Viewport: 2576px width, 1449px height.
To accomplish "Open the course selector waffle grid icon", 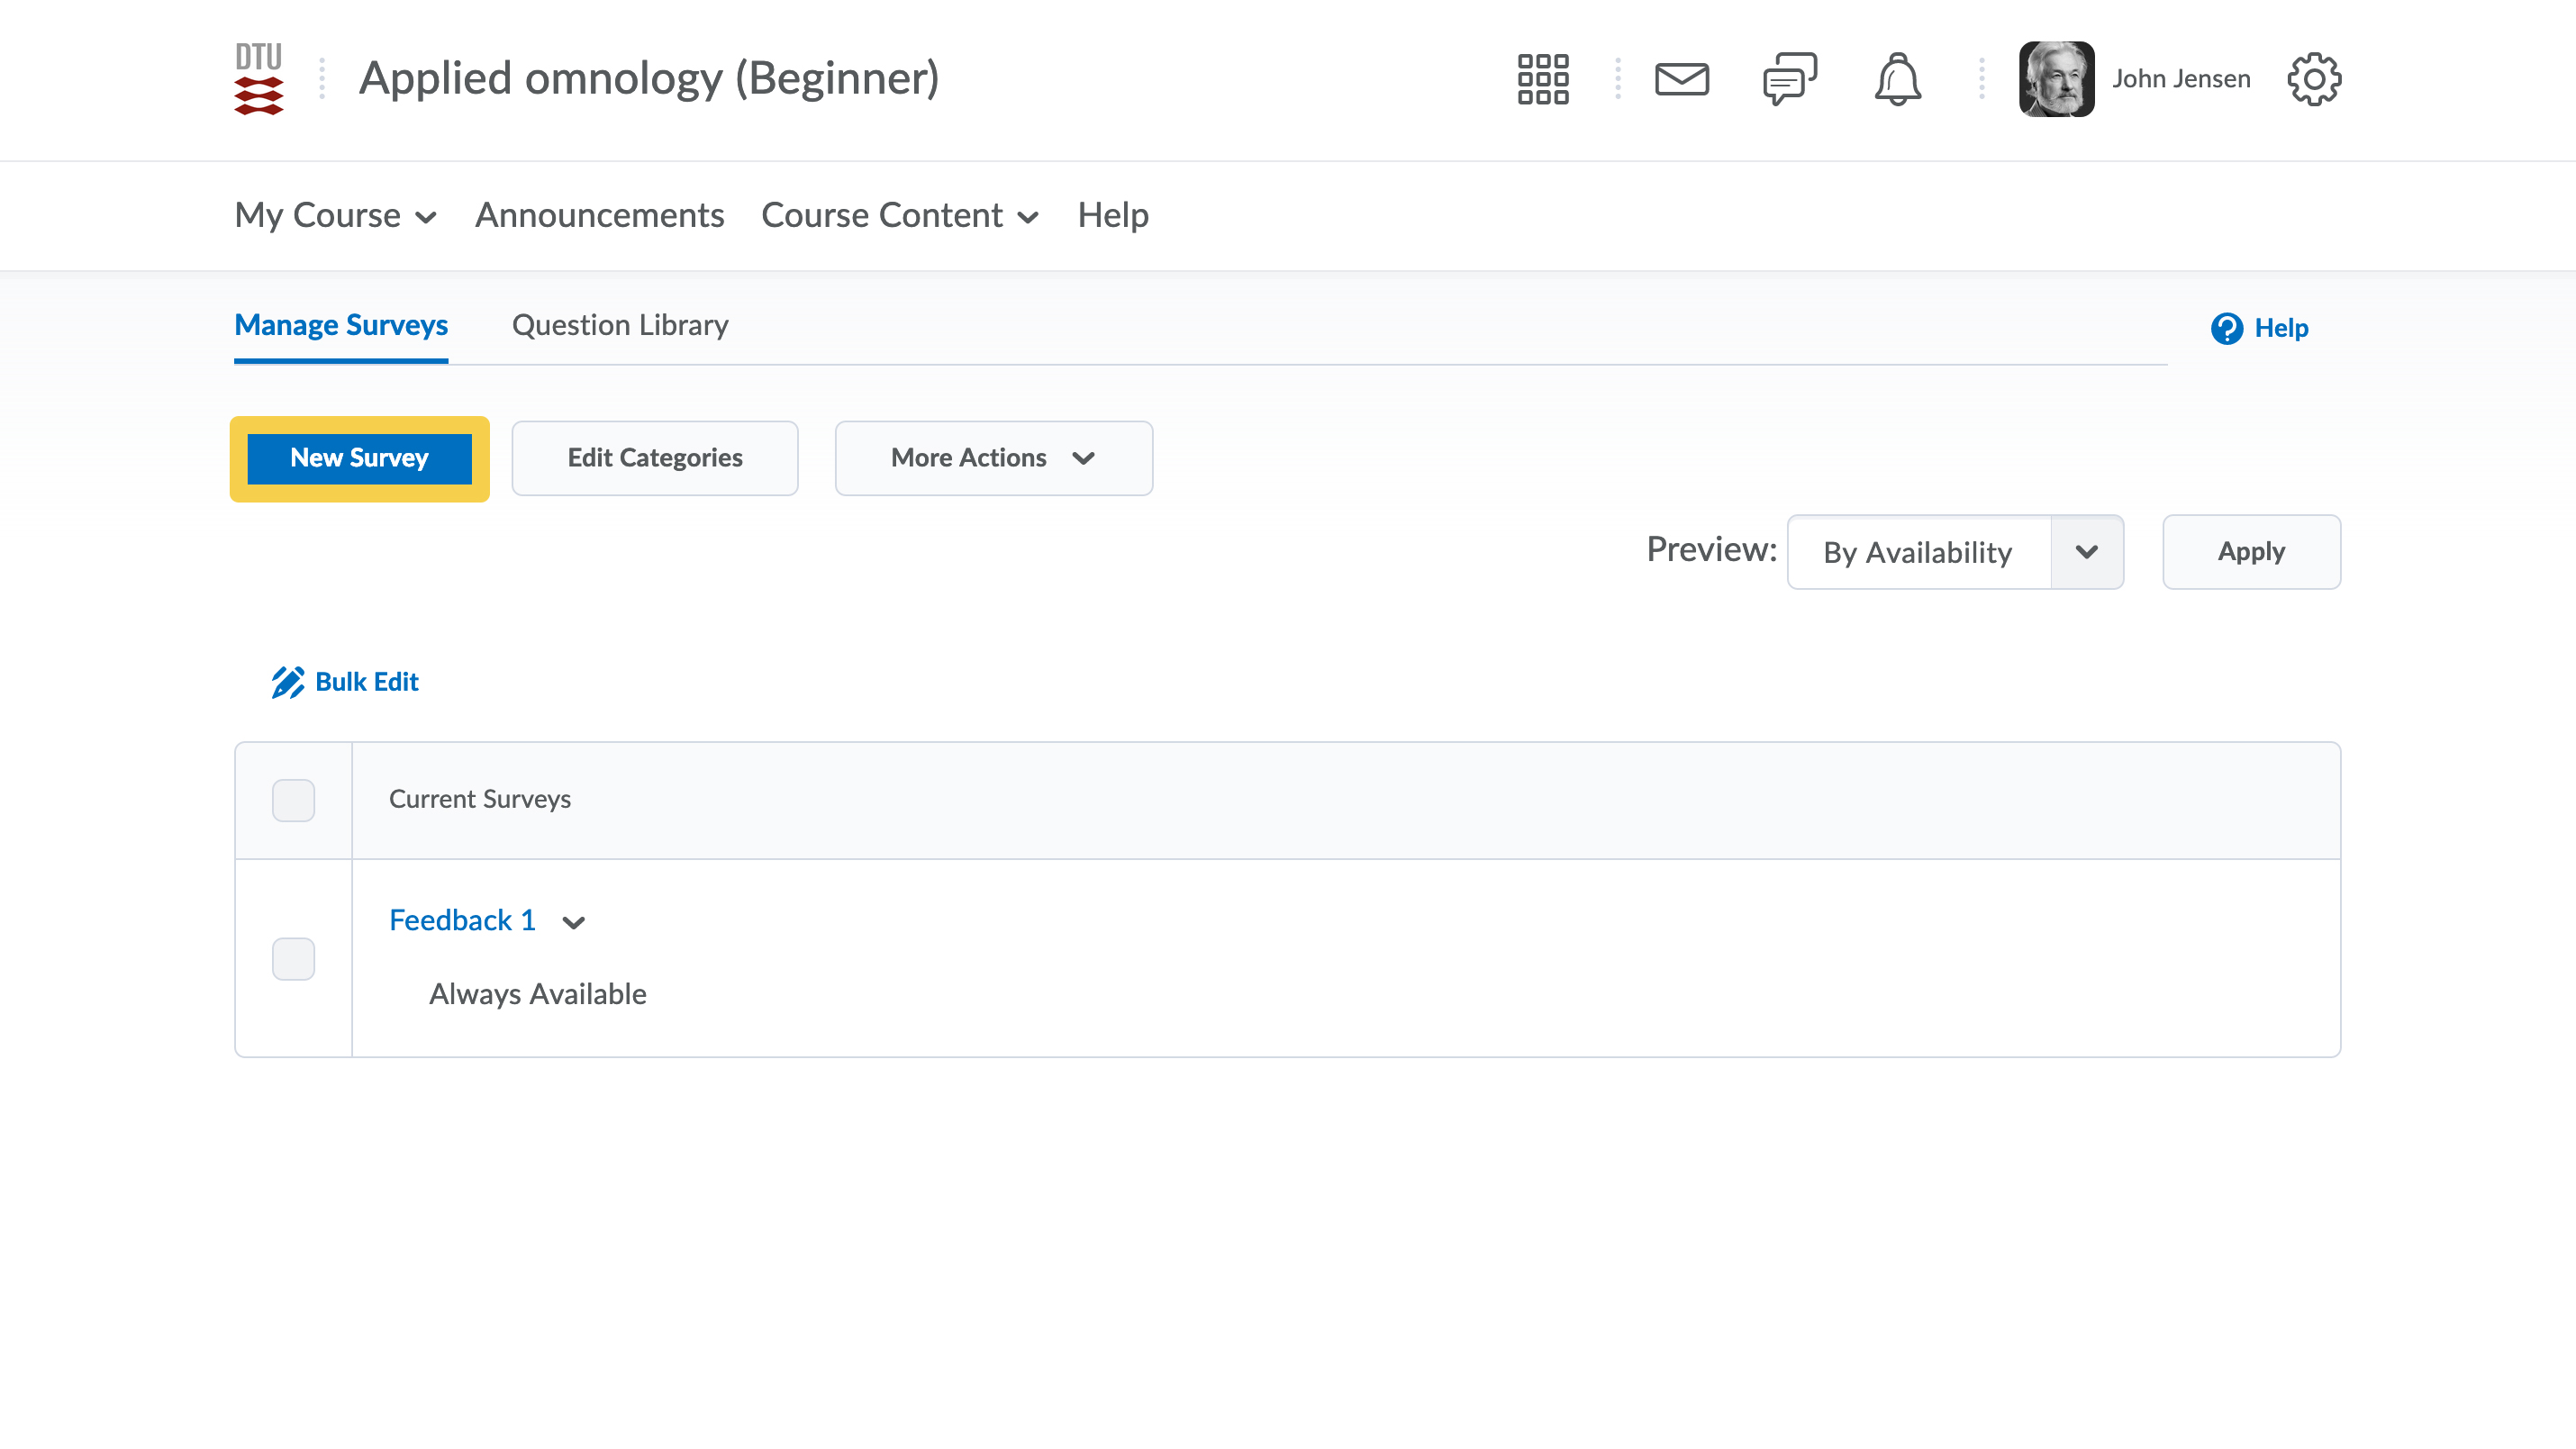I will [x=1542, y=79].
